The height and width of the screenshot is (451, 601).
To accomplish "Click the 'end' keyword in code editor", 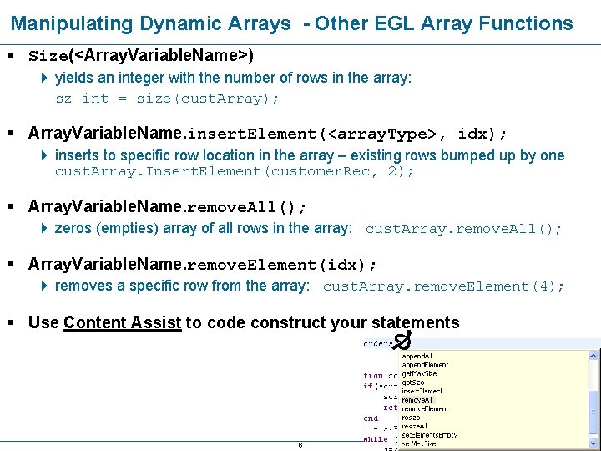I will 371,418.
